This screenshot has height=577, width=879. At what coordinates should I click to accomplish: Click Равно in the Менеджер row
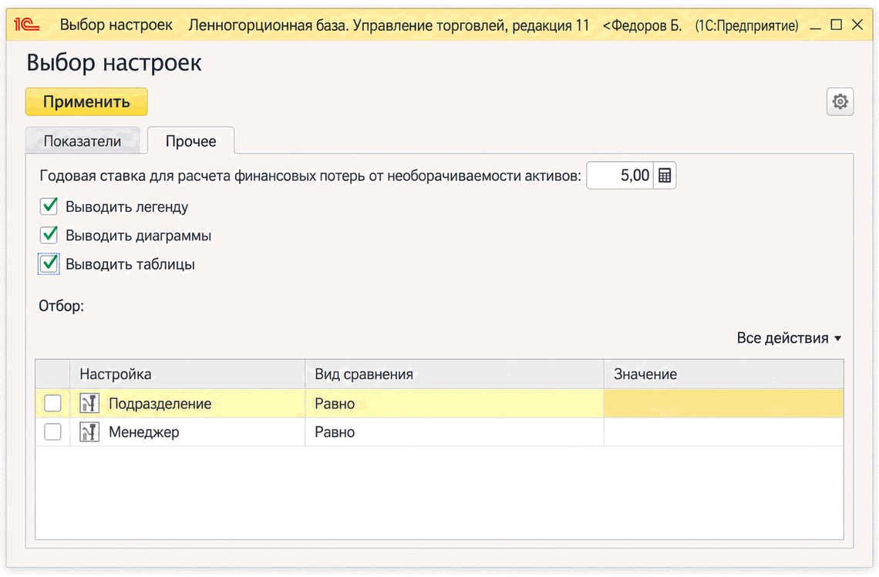[x=335, y=432]
